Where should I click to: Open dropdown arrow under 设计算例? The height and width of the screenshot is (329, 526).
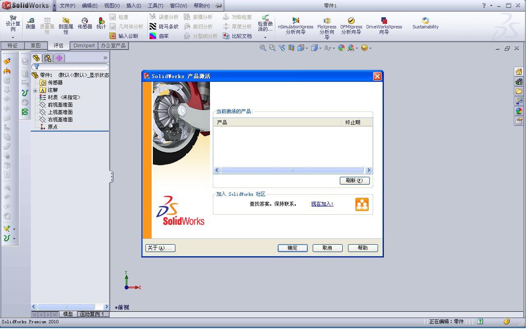point(13,37)
